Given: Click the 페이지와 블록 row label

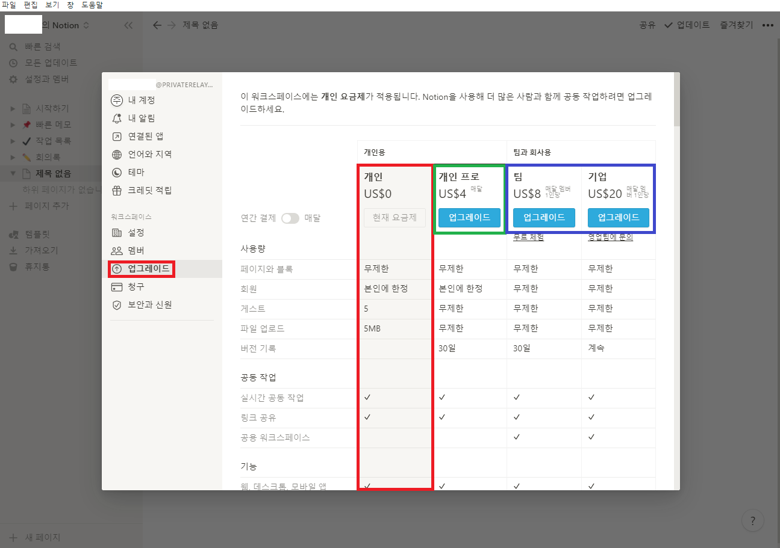Looking at the screenshot, I should (x=266, y=269).
